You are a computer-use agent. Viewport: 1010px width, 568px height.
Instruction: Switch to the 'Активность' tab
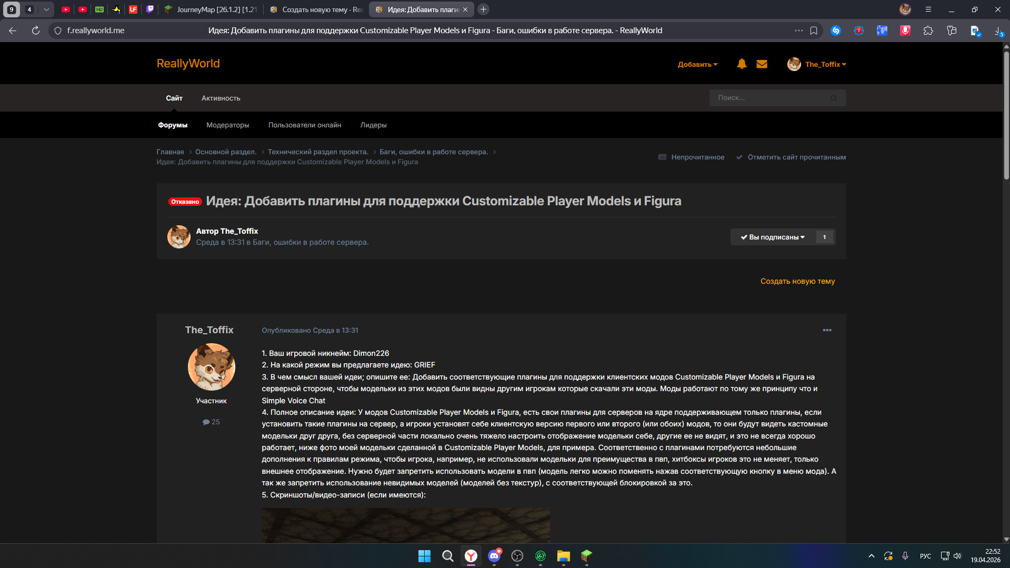221,98
